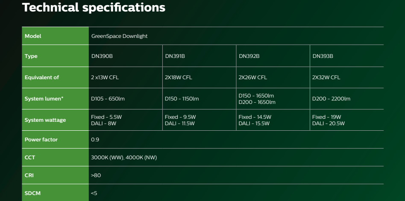Click the D105 - 650lm lumen value
The image size is (405, 201).
[x=108, y=99]
